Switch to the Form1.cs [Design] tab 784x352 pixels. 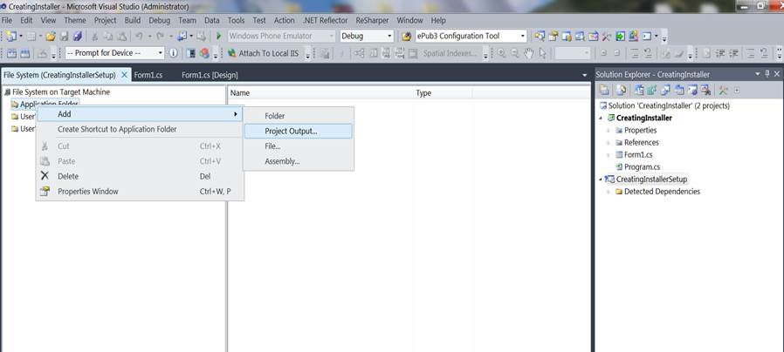[x=210, y=75]
